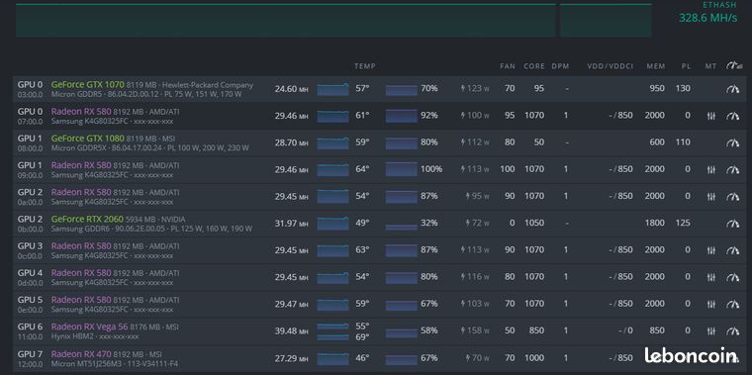Click the 39.48 MH hashrate value
The image size is (752, 375).
tap(292, 330)
